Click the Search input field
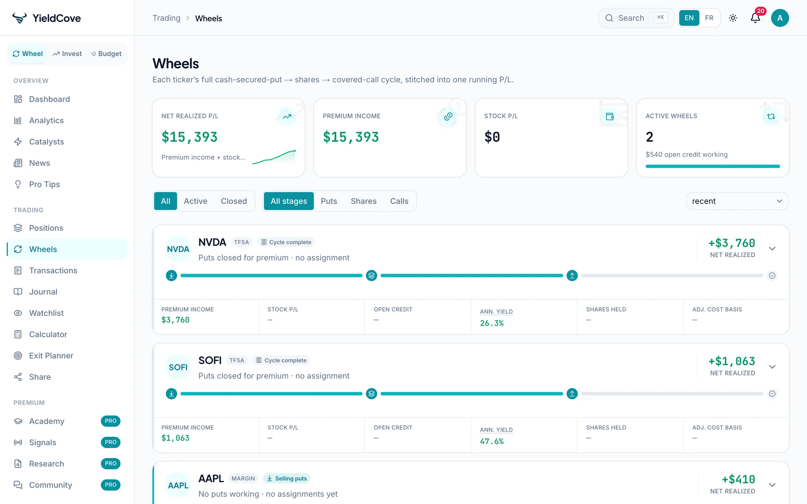This screenshot has width=807, height=504. click(636, 18)
